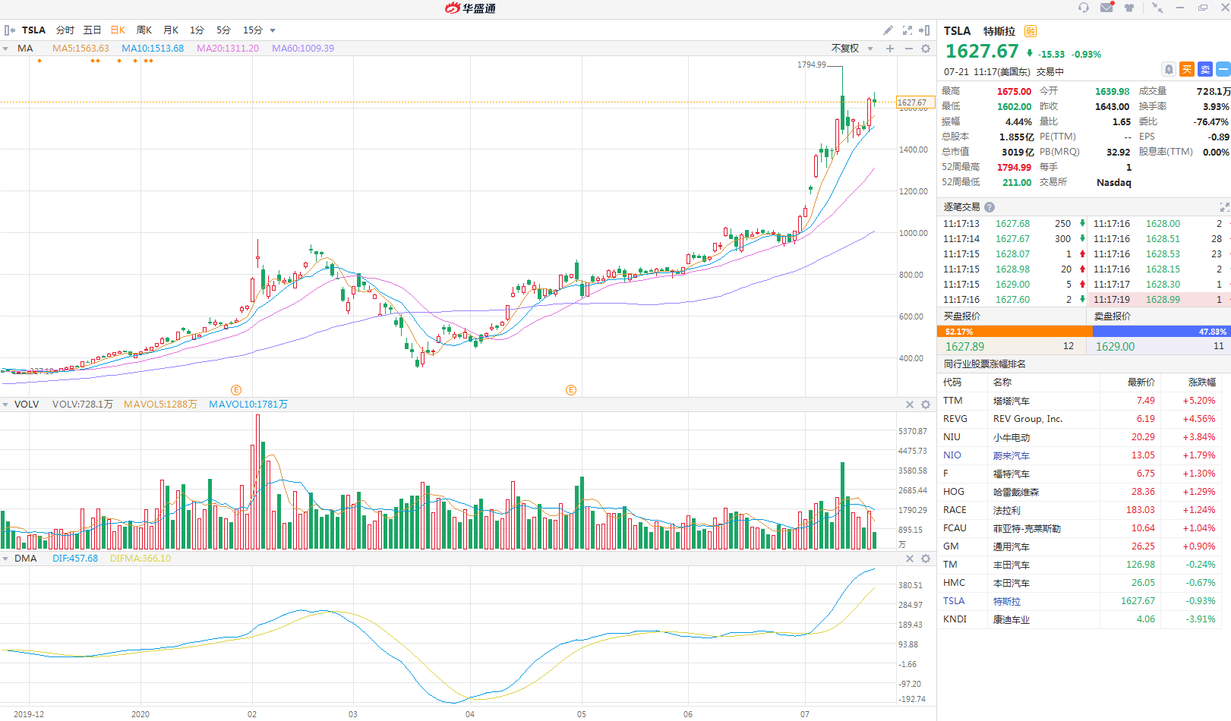The height and width of the screenshot is (721, 1231).
Task: Select the pencil drawing tool
Action: [888, 30]
